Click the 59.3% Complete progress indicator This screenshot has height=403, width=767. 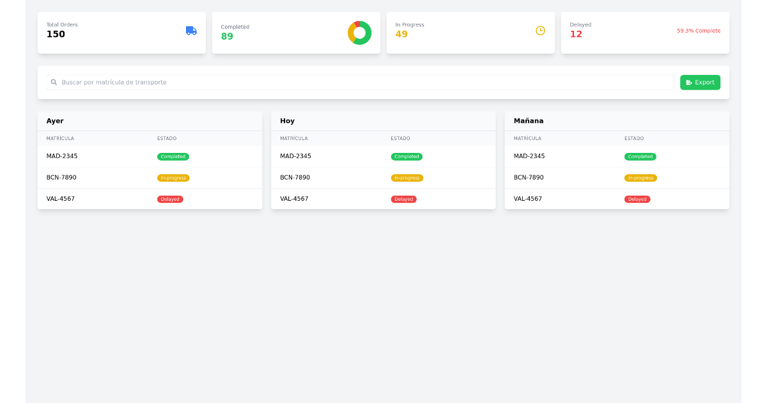(699, 30)
